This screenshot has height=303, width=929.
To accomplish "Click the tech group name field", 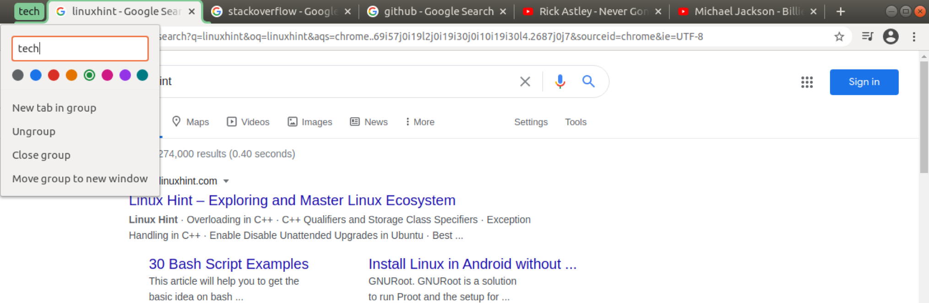I will tap(80, 49).
